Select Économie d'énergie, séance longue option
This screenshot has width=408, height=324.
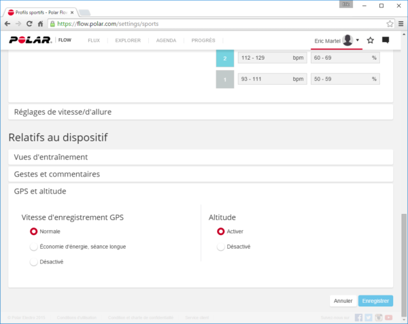33,247
